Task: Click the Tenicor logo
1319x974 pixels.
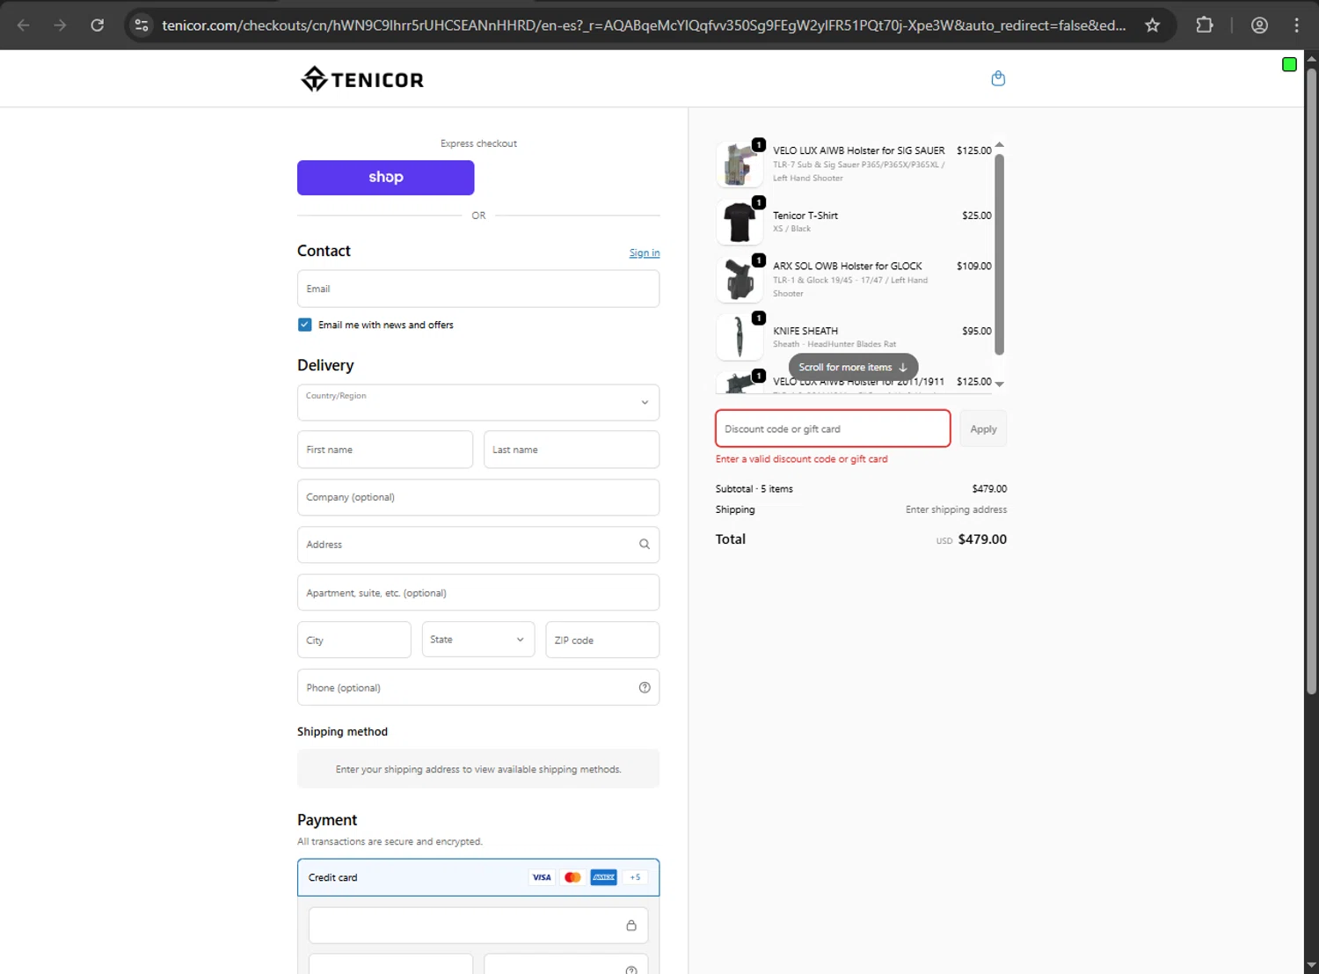Action: coord(362,79)
